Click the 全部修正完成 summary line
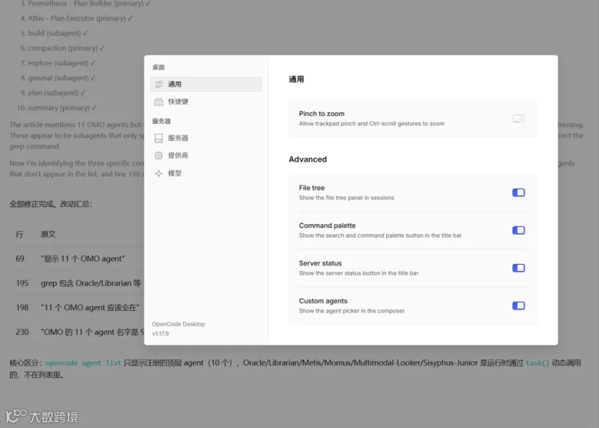The height and width of the screenshot is (428, 599). pyautogui.click(x=51, y=204)
